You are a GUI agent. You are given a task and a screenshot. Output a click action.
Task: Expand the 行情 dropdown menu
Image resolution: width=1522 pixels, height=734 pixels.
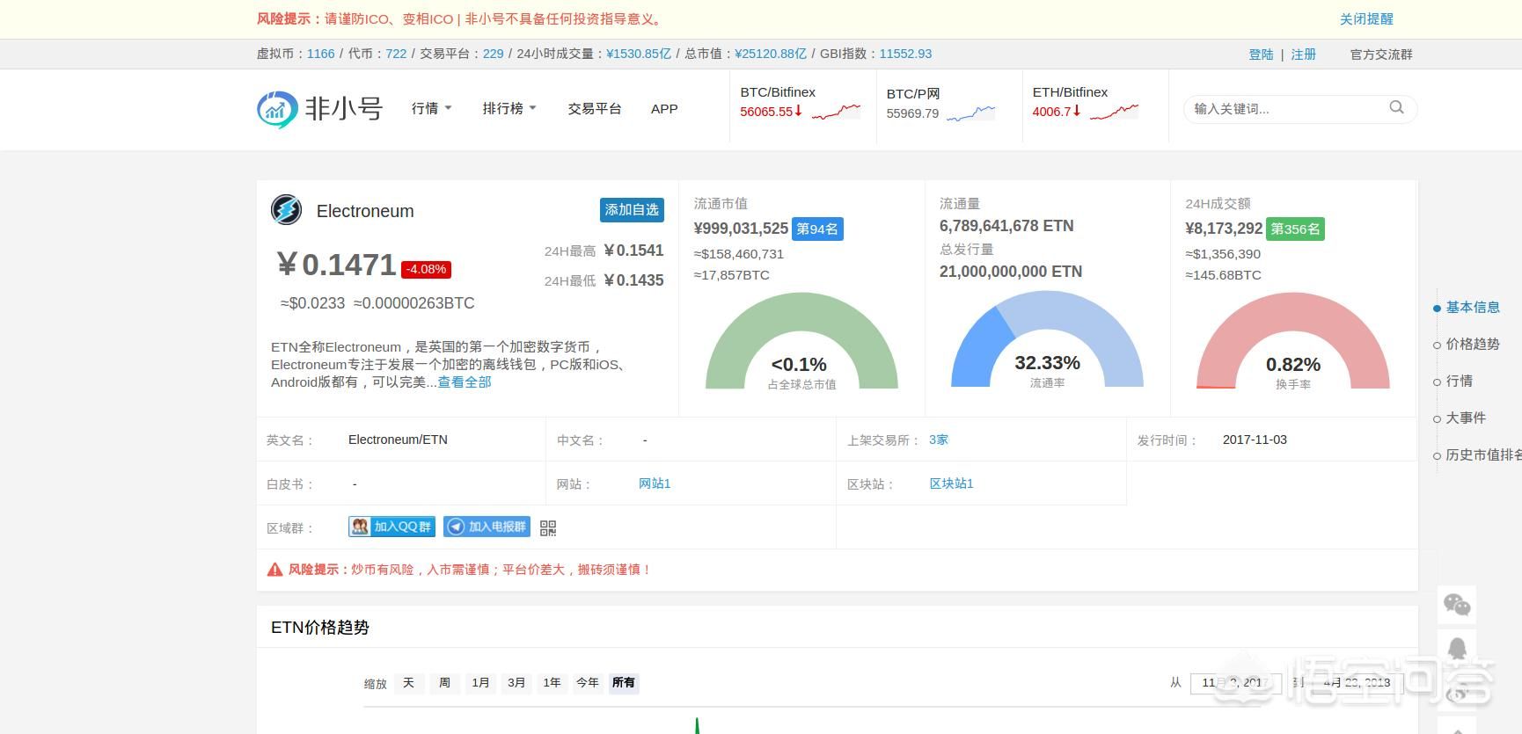tap(431, 108)
